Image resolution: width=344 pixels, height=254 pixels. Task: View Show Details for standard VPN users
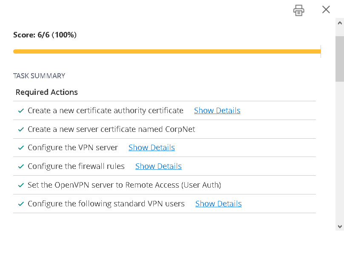tap(218, 204)
